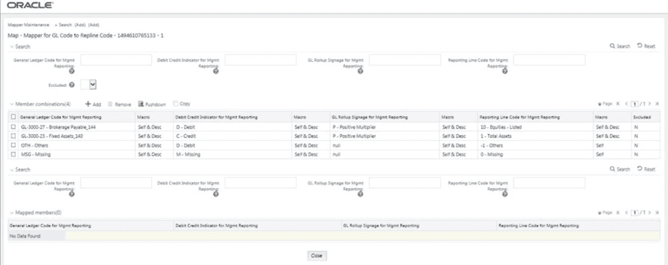Check the OTH - Others row
Screen dimensions: 668x265
14,145
